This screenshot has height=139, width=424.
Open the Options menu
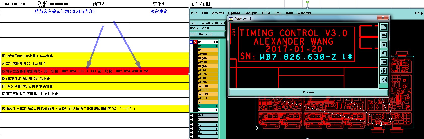tap(234, 13)
